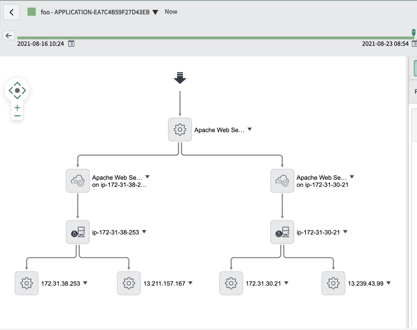Screen dimensions: 417x330
Task: Expand the top Apache Web Se... node menu
Action: 250,129
